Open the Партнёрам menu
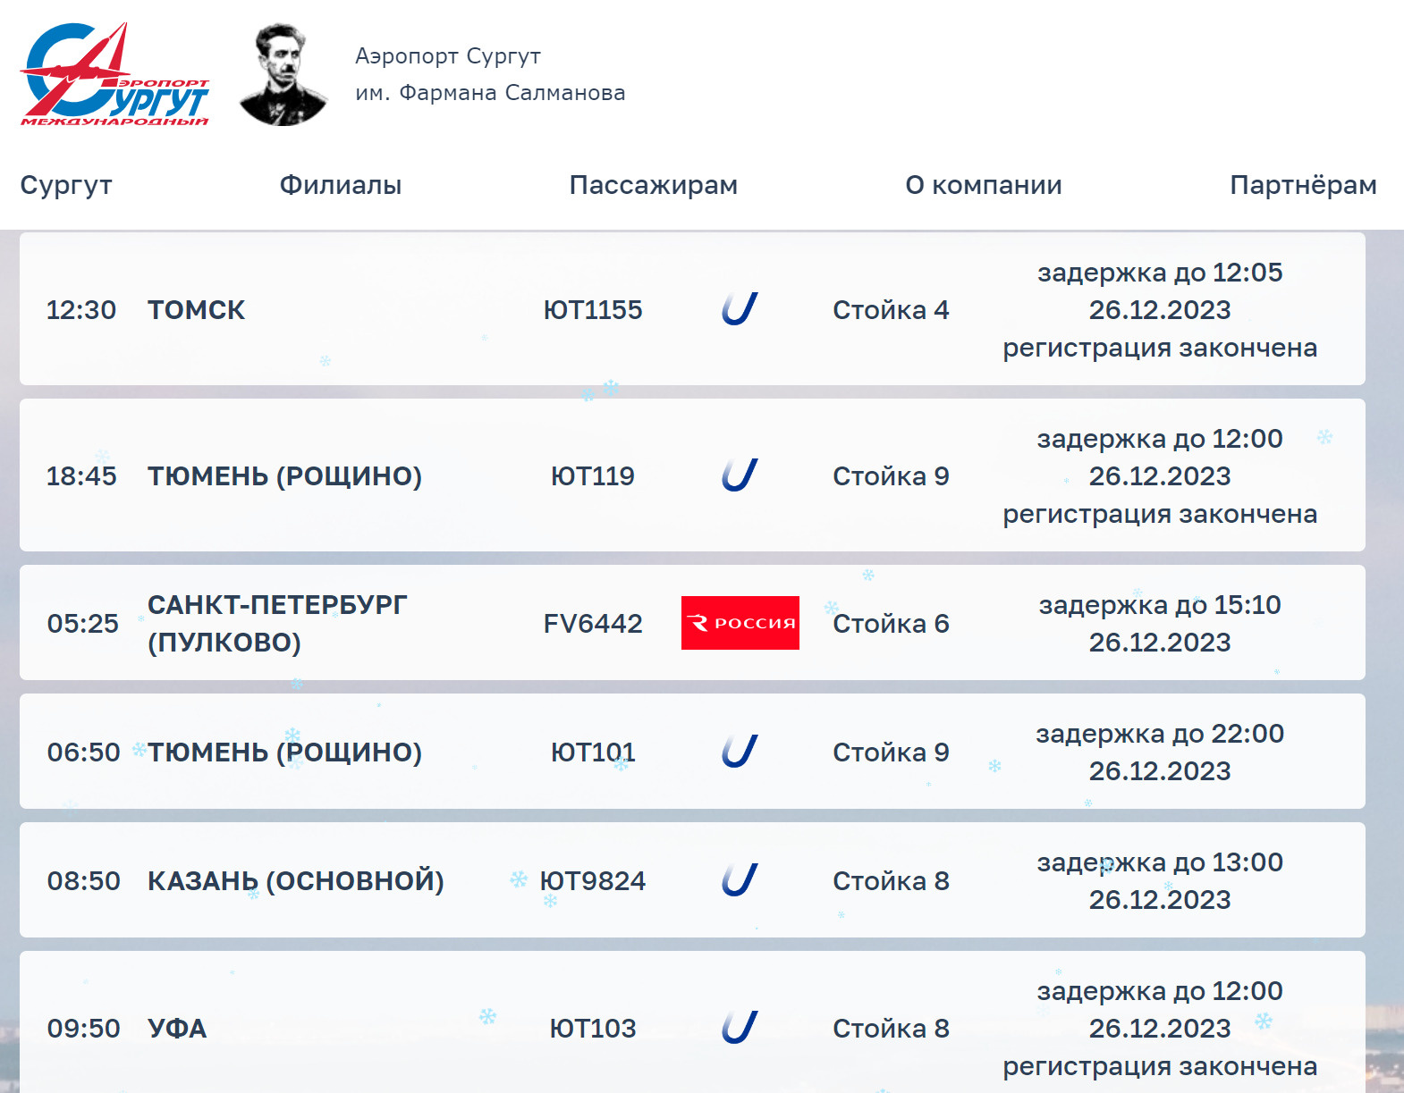This screenshot has height=1093, width=1404. (x=1302, y=185)
